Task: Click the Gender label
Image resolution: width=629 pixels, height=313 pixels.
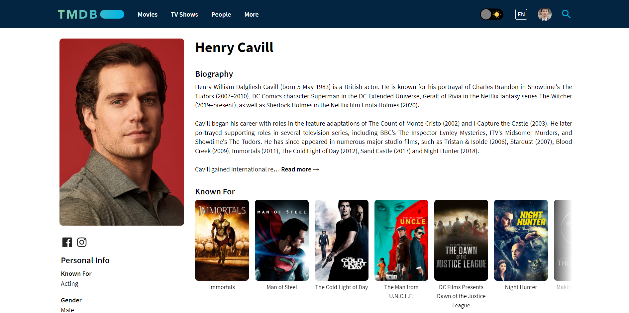Action: pyautogui.click(x=71, y=300)
